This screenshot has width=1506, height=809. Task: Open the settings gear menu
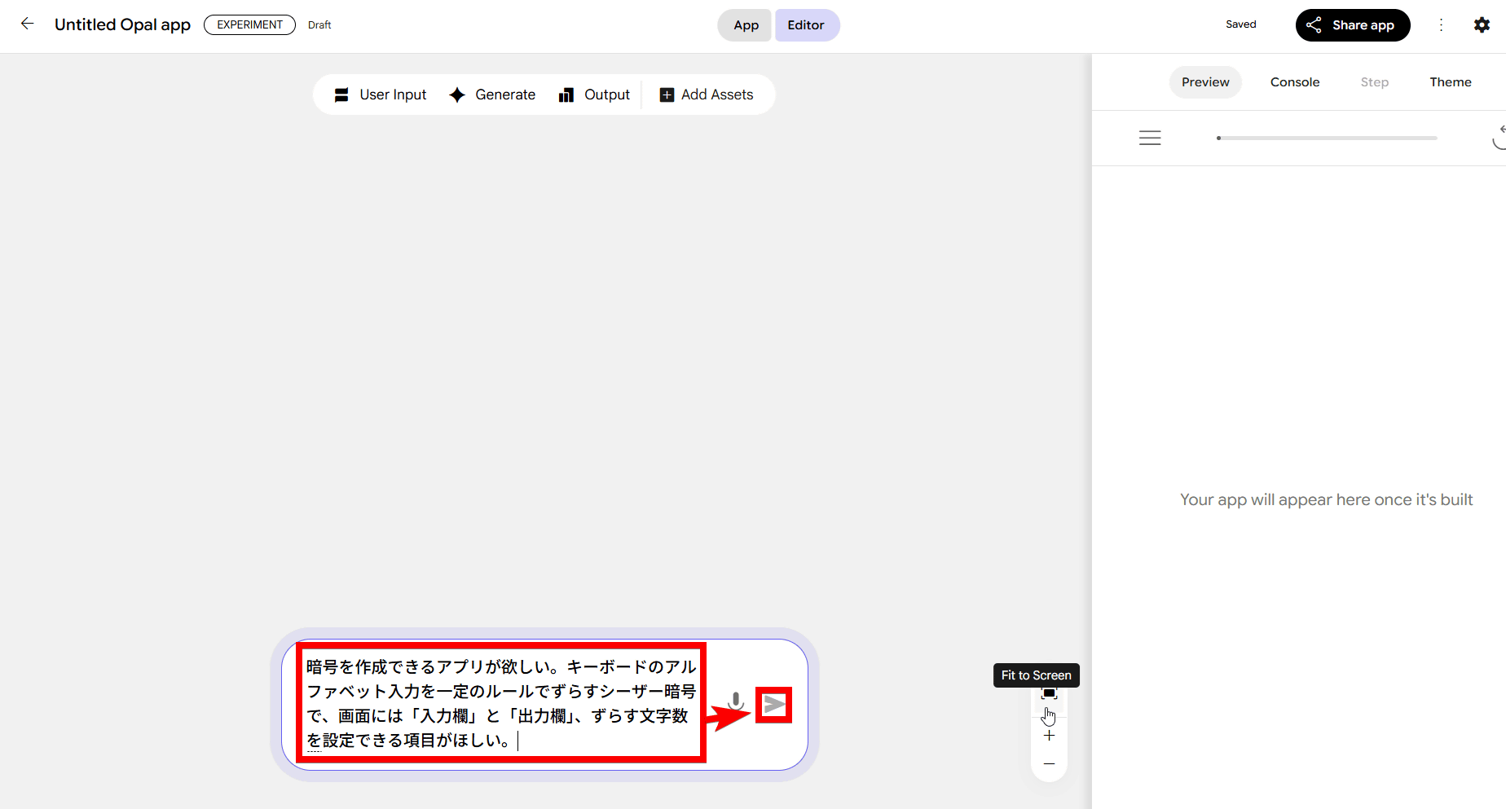coord(1482,24)
